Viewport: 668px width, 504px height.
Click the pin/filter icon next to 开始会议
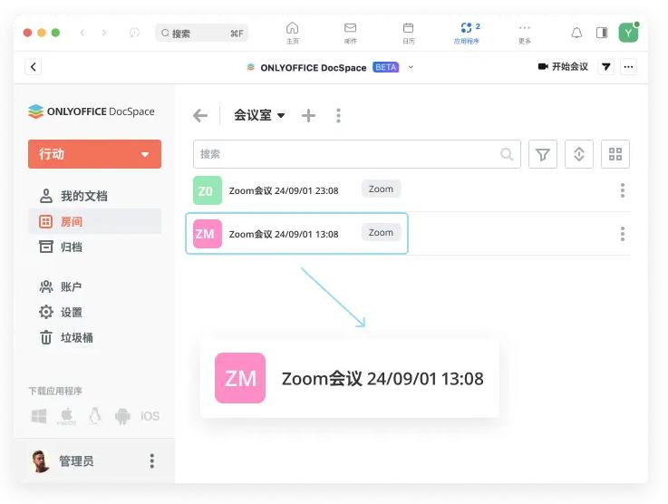coord(605,67)
